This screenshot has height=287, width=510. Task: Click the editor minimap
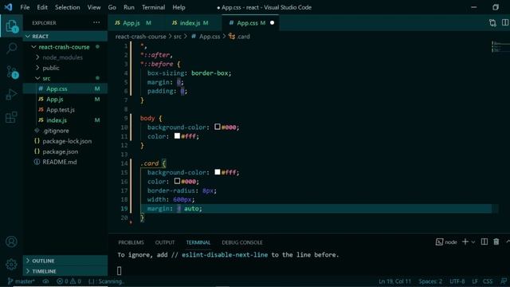[500, 47]
